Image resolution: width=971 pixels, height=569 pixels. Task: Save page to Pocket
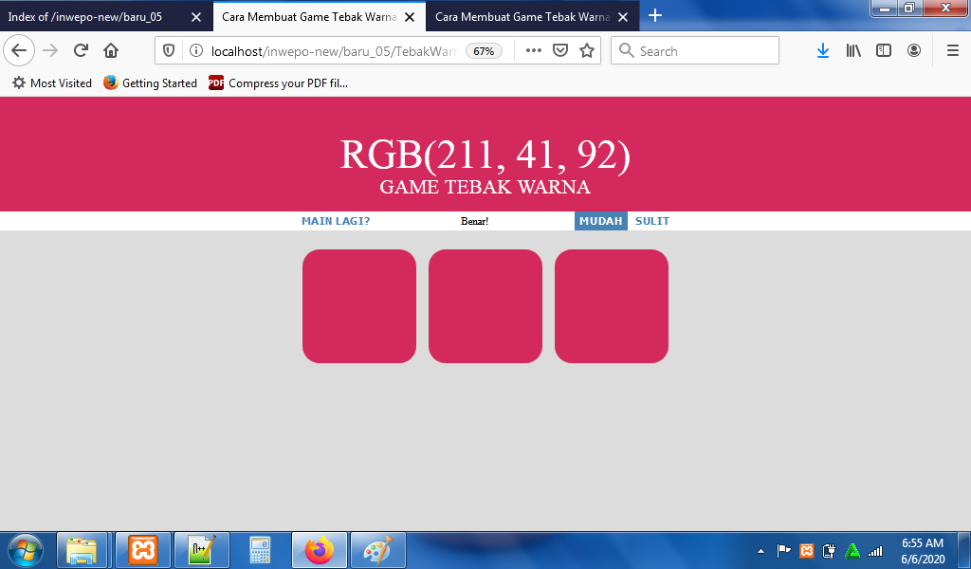pos(560,51)
